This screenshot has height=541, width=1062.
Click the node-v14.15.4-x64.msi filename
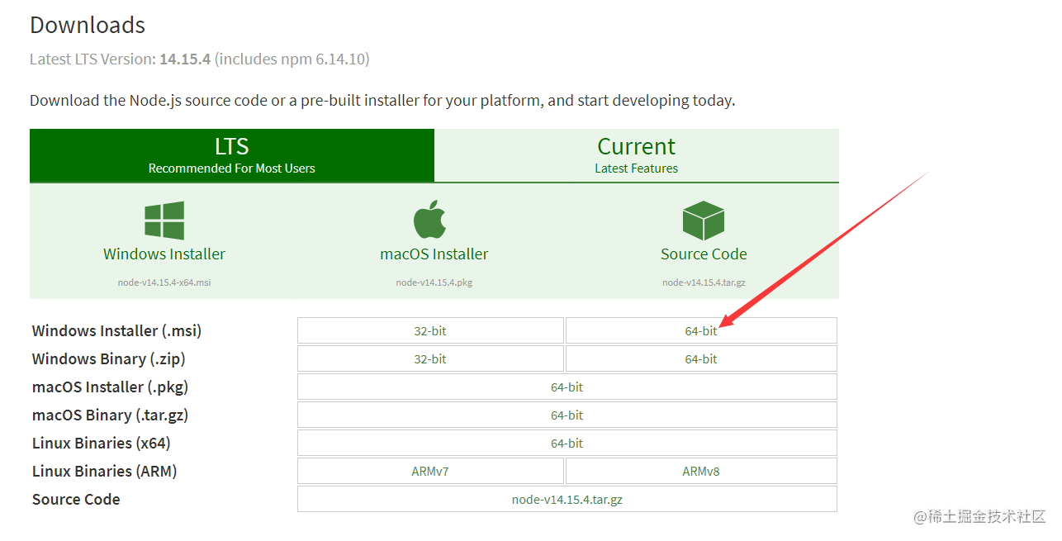tap(164, 282)
